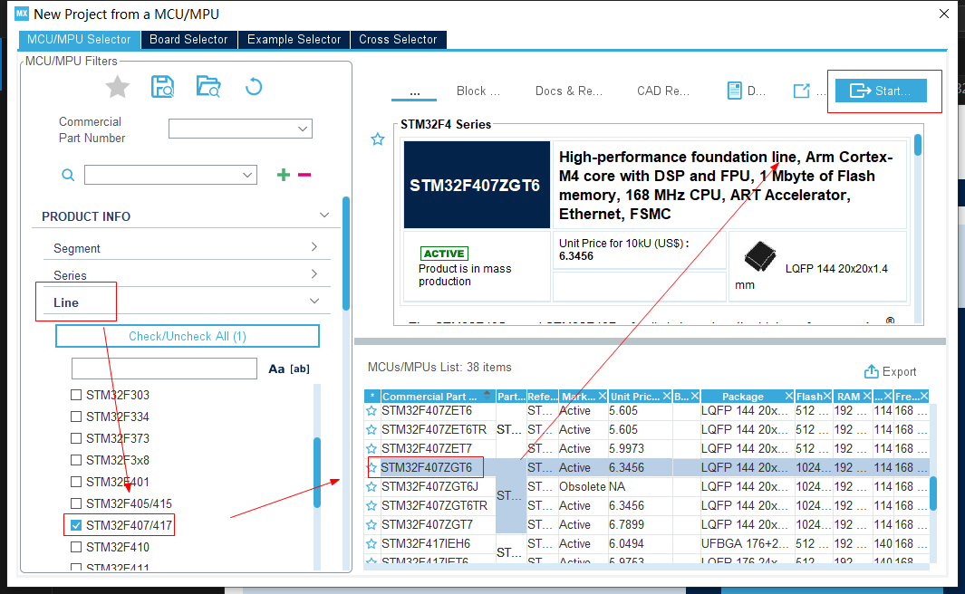The image size is (965, 594).
Task: Uncheck the STM32F407/417 line checkbox
Action: tap(76, 525)
